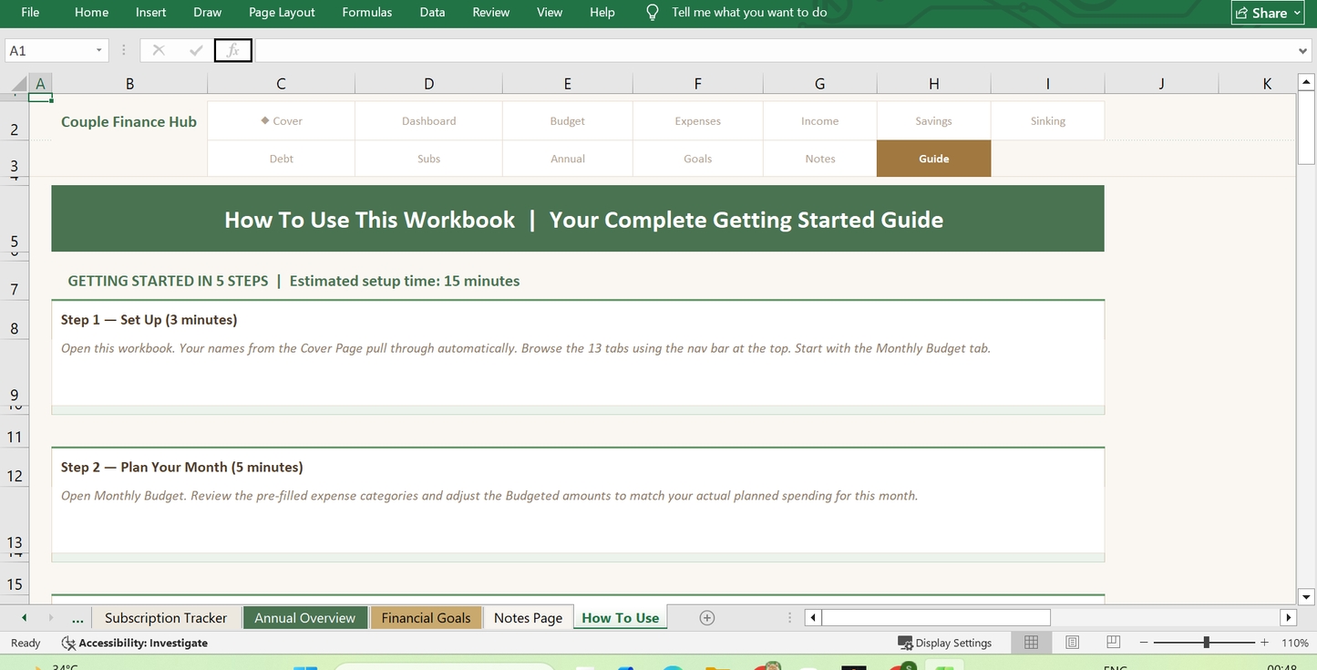Click the New Sheet plus icon
The height and width of the screenshot is (670, 1317).
click(x=706, y=617)
